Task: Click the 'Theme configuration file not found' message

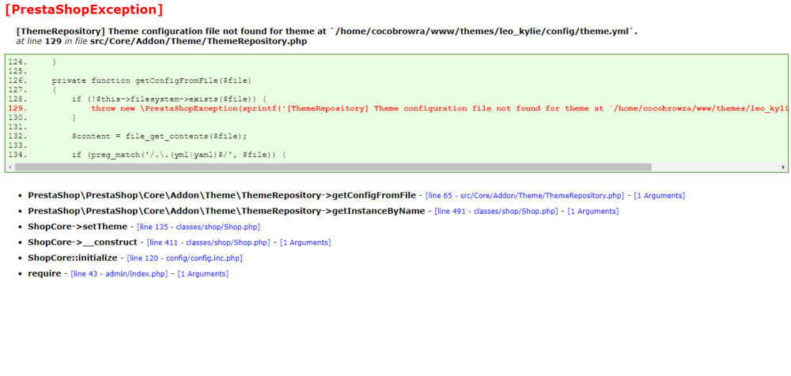Action: click(x=327, y=32)
